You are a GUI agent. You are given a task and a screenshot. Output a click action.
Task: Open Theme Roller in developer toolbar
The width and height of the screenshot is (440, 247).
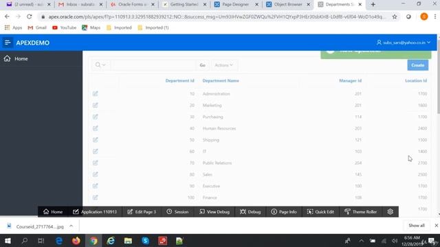point(360,212)
